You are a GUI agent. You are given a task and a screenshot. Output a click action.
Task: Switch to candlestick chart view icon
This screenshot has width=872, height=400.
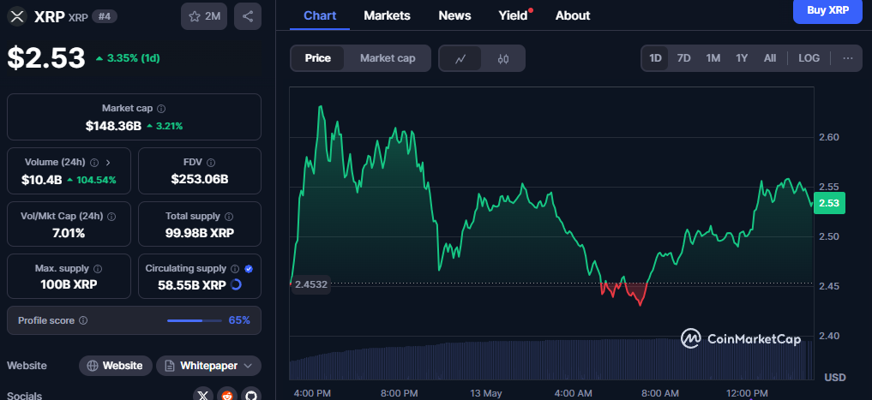[x=503, y=58]
